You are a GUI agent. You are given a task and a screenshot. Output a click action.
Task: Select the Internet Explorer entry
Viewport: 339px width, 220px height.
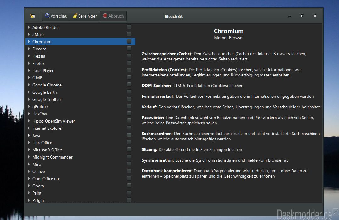[x=80, y=128]
